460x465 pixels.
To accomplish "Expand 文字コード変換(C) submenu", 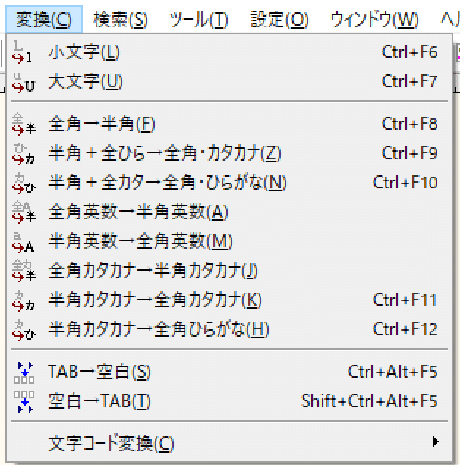I will point(229,443).
